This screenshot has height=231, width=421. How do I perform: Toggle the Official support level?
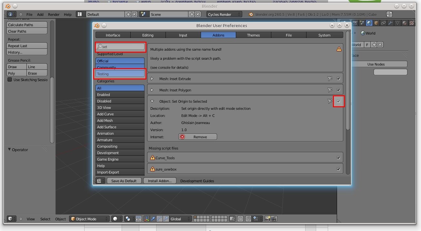point(120,61)
